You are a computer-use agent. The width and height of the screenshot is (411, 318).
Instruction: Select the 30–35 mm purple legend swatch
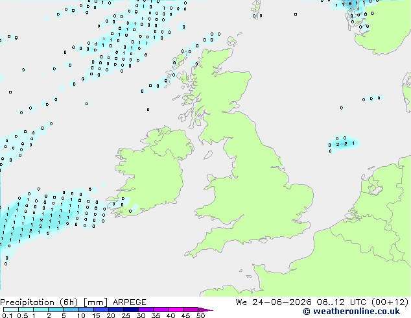146,310
